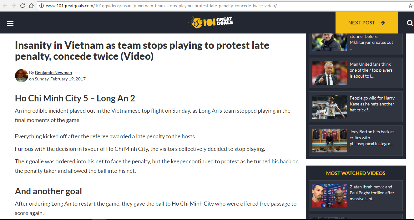The image size is (414, 220).
Task: Bookmark this page with star icon
Action: [410, 6]
